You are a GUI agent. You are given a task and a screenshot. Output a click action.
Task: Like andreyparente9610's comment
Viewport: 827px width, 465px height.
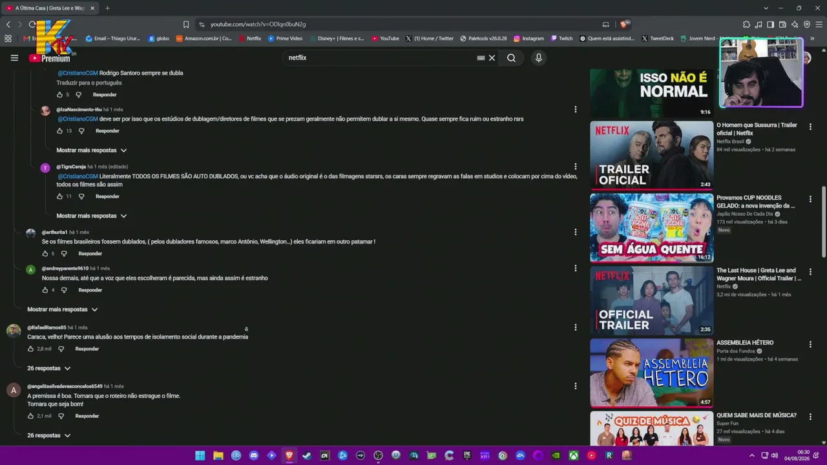point(45,290)
